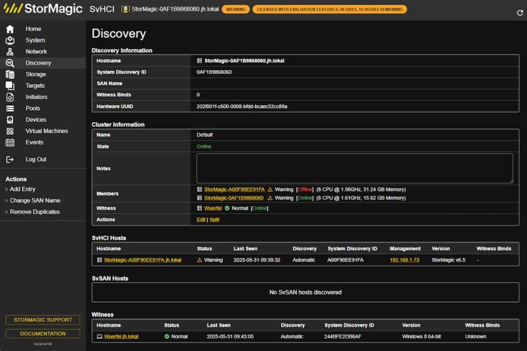Image resolution: width=527 pixels, height=351 pixels.
Task: Open Wuerfel.jh.lokal witness link
Action: [121, 337]
